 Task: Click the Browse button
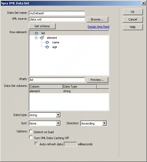[x=98, y=19]
